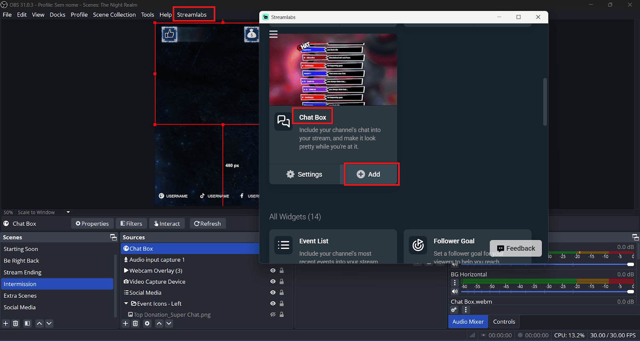Open advanced audio properties gear icon
The image size is (640, 341).
point(454,310)
